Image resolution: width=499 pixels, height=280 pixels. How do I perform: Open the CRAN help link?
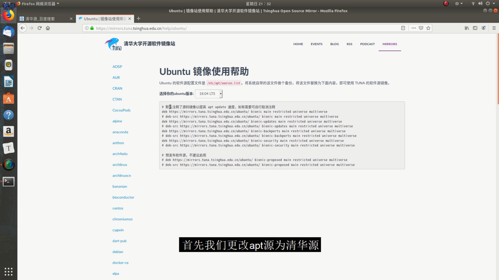117,88
